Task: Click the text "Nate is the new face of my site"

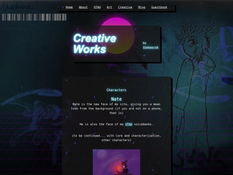Action: [x=100, y=104]
